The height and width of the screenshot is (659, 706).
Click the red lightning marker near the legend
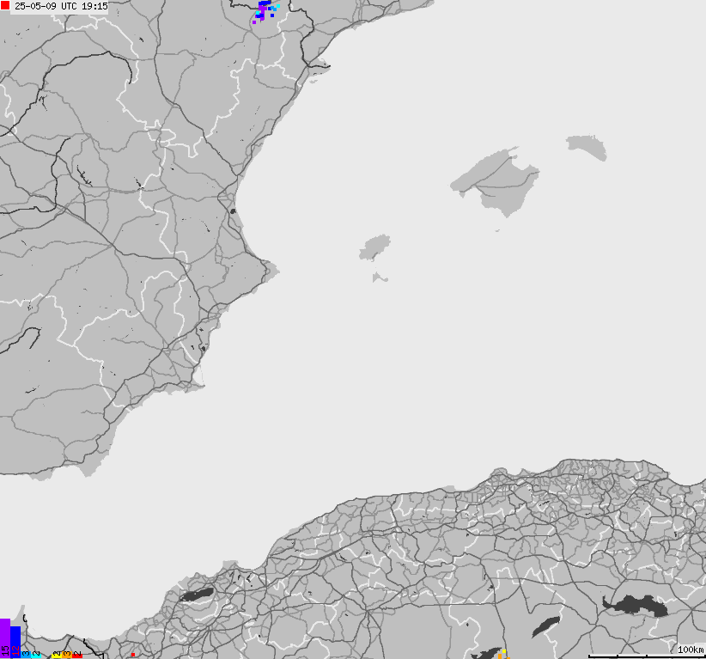pos(133,655)
